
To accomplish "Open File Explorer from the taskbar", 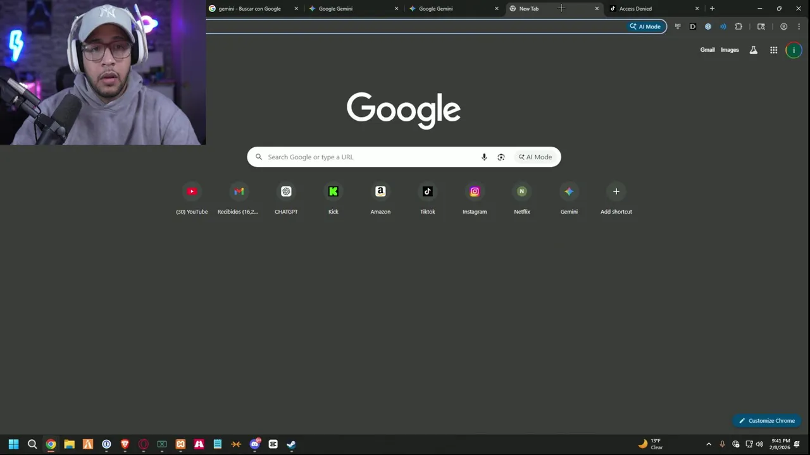I will [69, 444].
